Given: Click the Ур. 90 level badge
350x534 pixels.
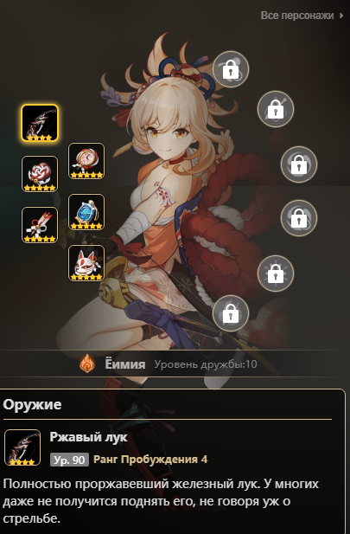Looking at the screenshot, I should (x=69, y=460).
